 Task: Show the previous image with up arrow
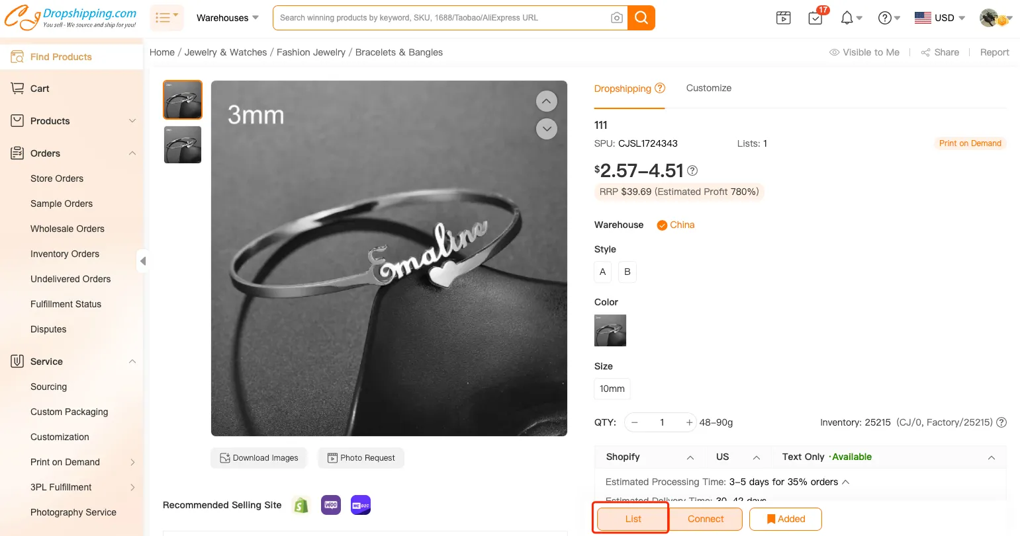546,101
